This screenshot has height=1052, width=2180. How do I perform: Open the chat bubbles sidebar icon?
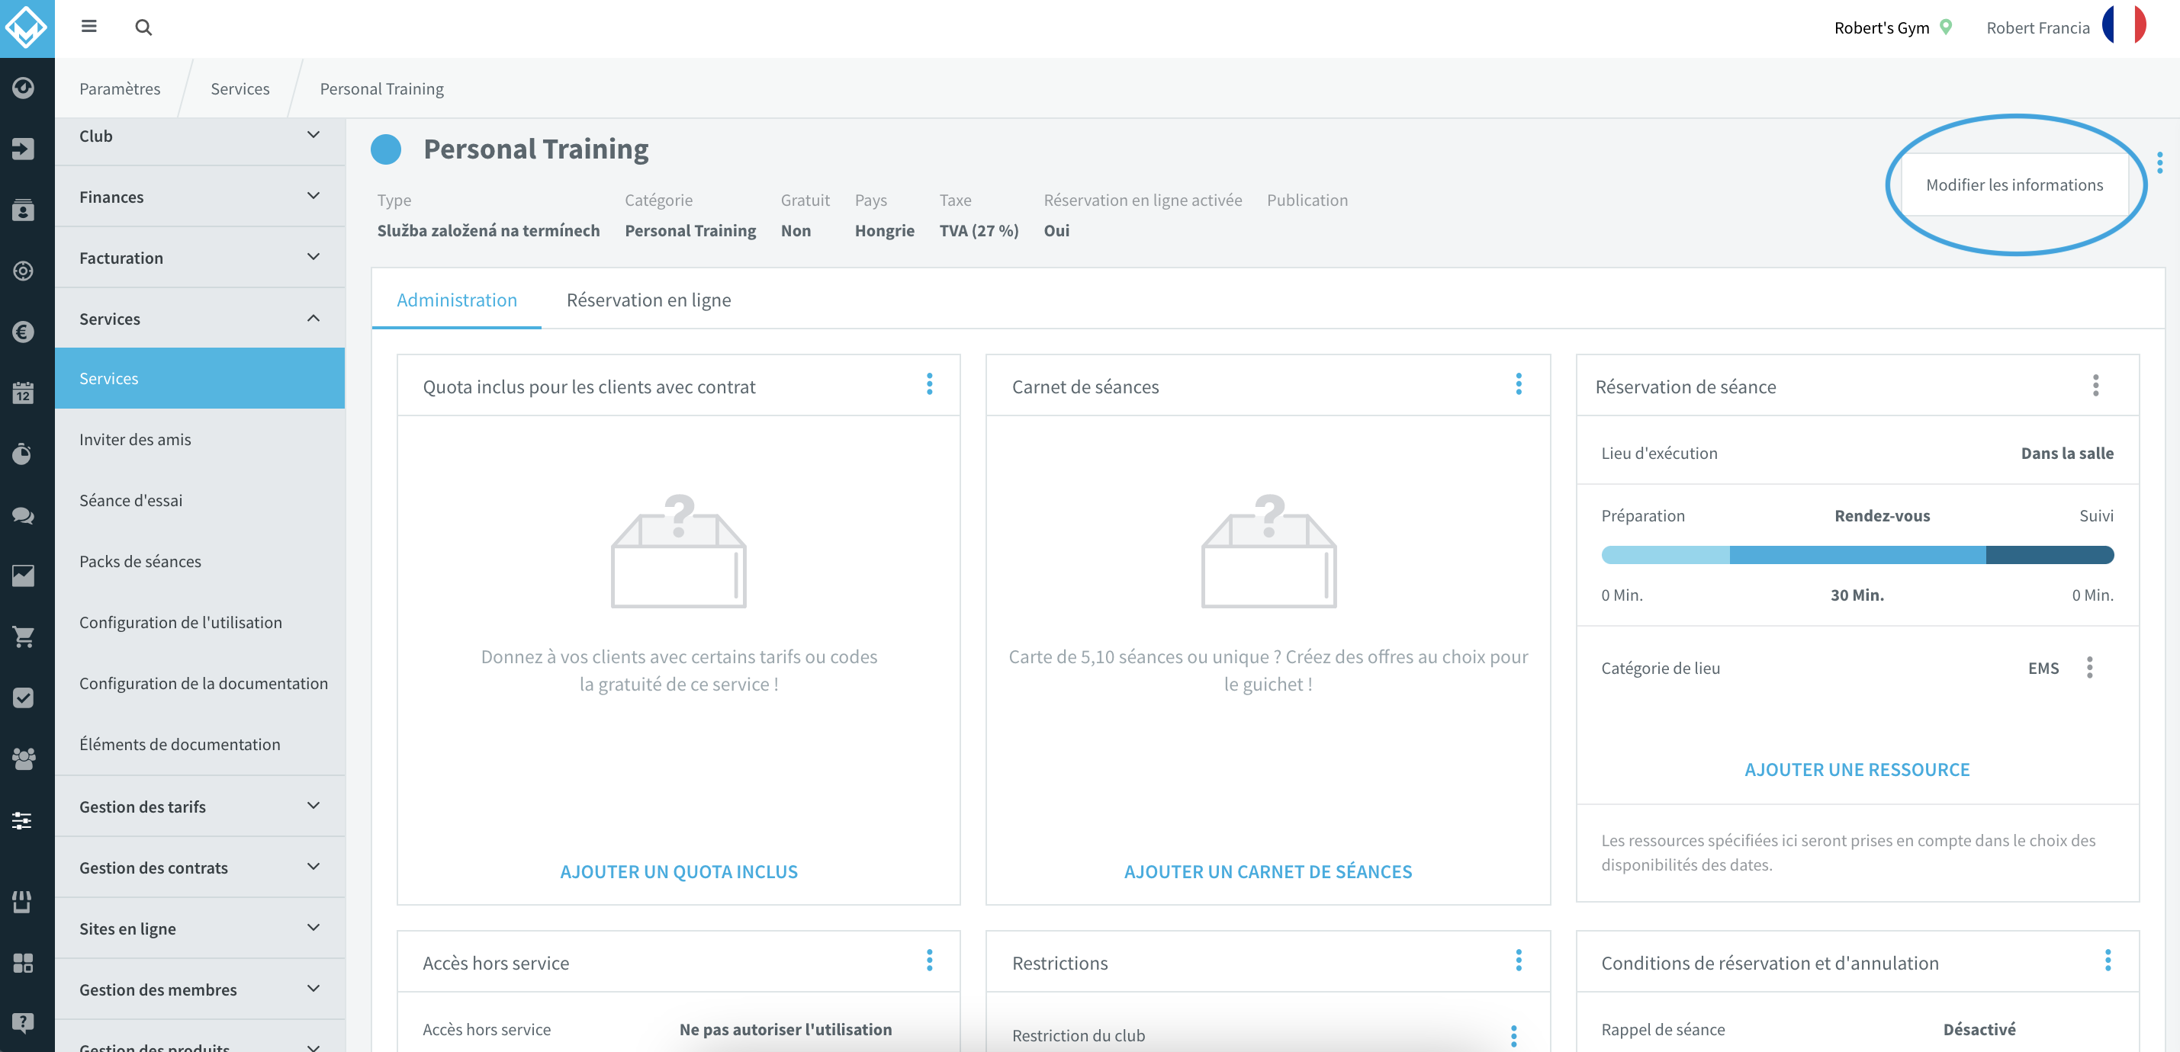(24, 515)
